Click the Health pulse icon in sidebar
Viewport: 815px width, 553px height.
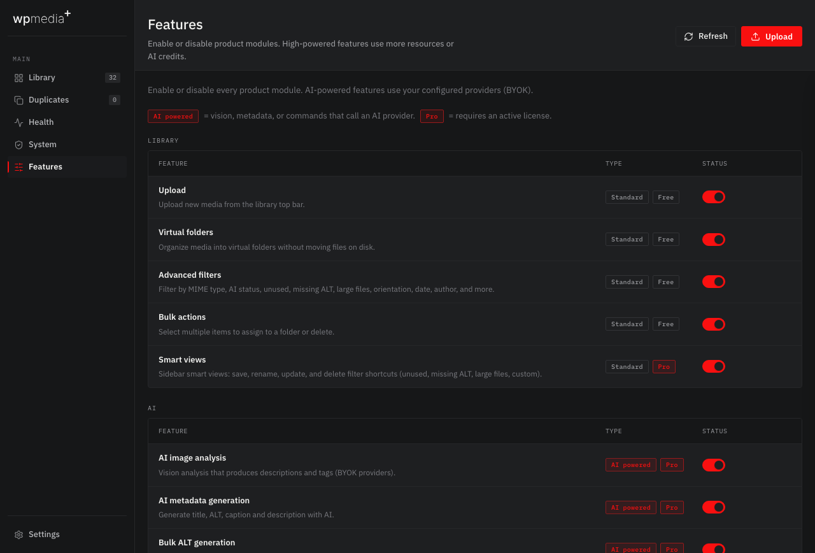18,122
